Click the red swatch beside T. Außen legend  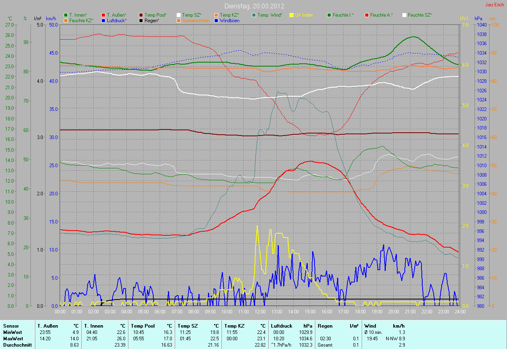coord(103,15)
